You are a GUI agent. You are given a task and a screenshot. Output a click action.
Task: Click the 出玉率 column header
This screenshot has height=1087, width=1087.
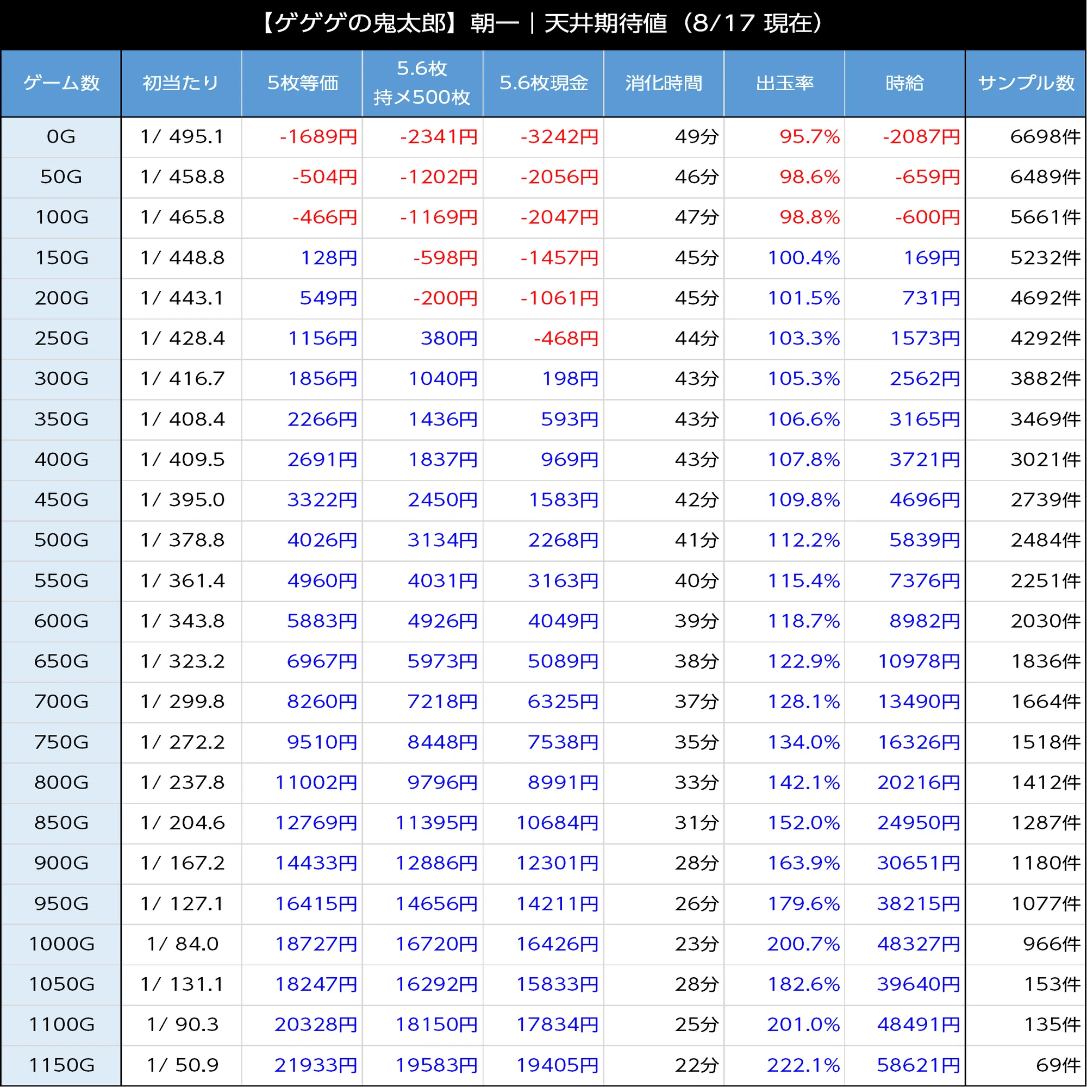tap(784, 83)
